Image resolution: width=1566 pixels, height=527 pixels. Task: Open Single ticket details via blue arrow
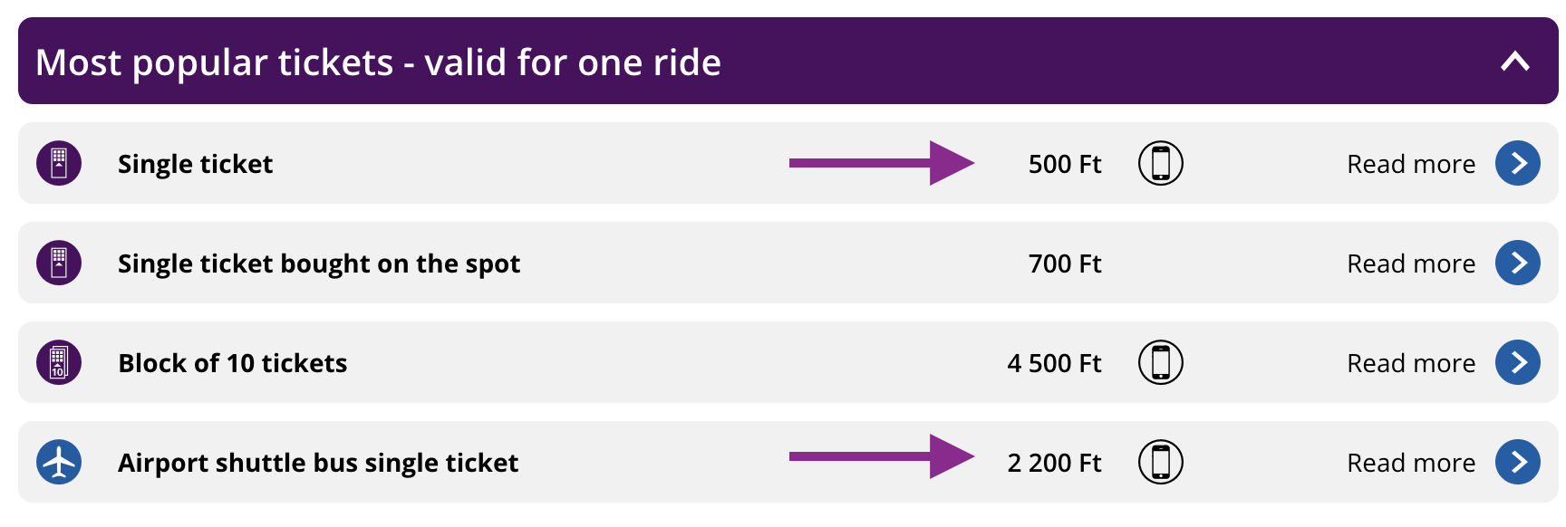pos(1518,163)
